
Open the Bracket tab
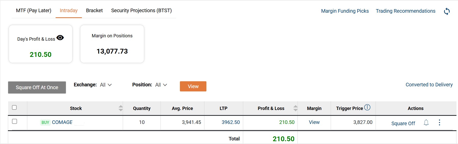click(94, 11)
